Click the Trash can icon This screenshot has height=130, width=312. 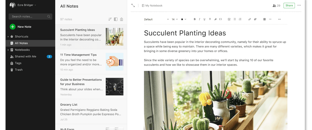coord(12,70)
